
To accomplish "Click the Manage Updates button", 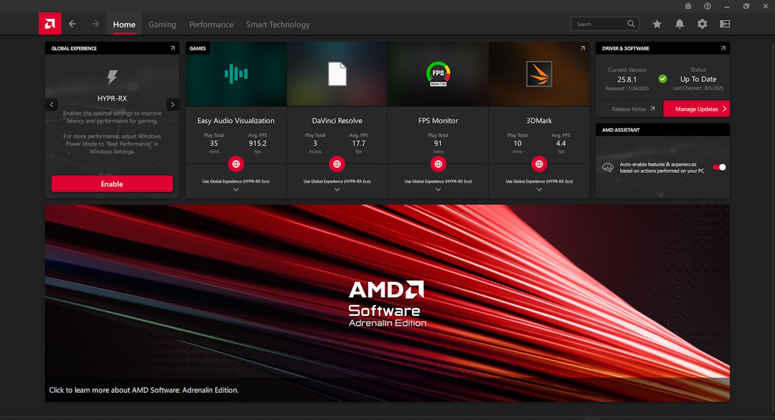I will (x=696, y=109).
